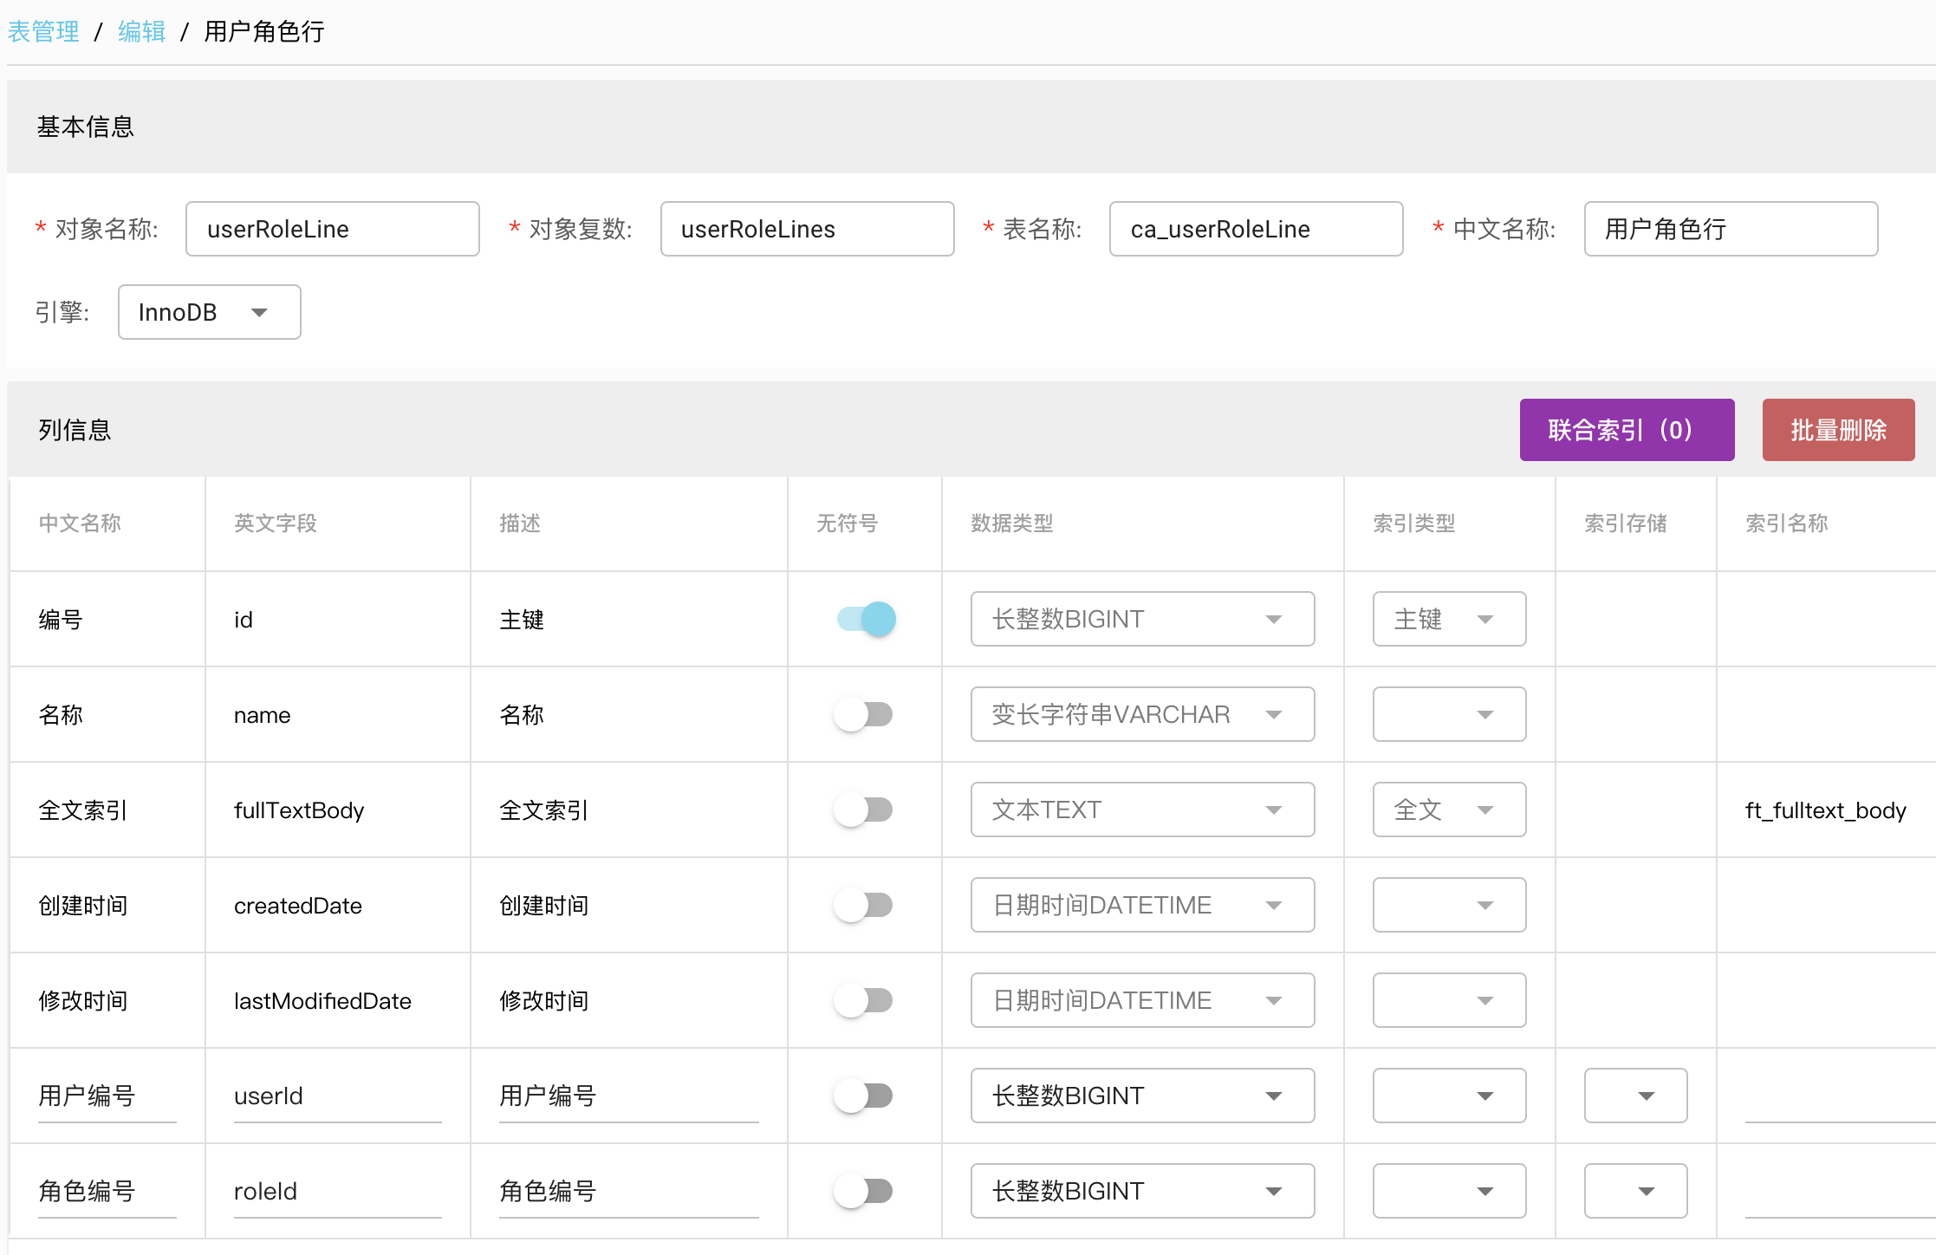Expand 长整数BIGINT dropdown in roleId row
Viewport: 1936px width, 1255px height.
(1141, 1191)
